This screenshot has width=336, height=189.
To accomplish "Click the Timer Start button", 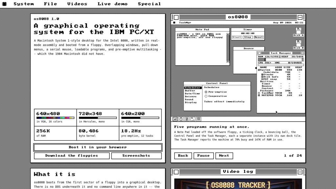I will pyautogui.click(x=237, y=37).
